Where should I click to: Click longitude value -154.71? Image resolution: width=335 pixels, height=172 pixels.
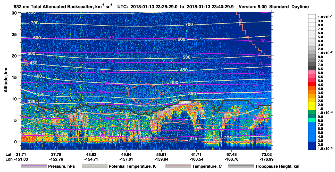pyautogui.click(x=91, y=159)
